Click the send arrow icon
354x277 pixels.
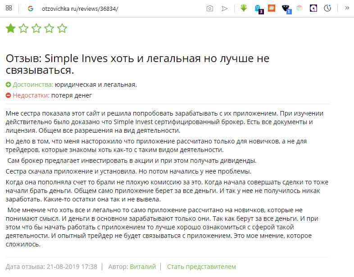[225, 8]
